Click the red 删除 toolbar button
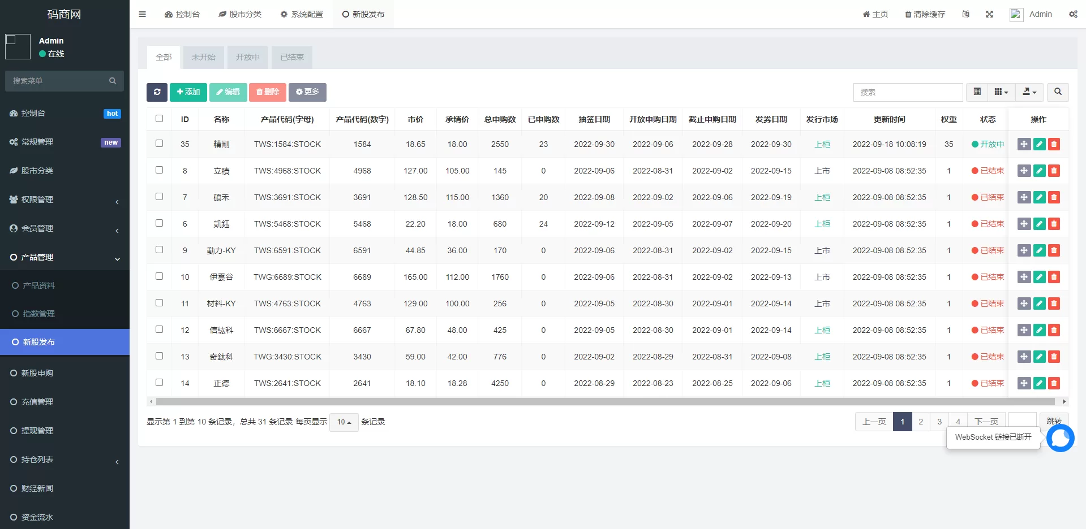The image size is (1086, 529). pyautogui.click(x=268, y=92)
